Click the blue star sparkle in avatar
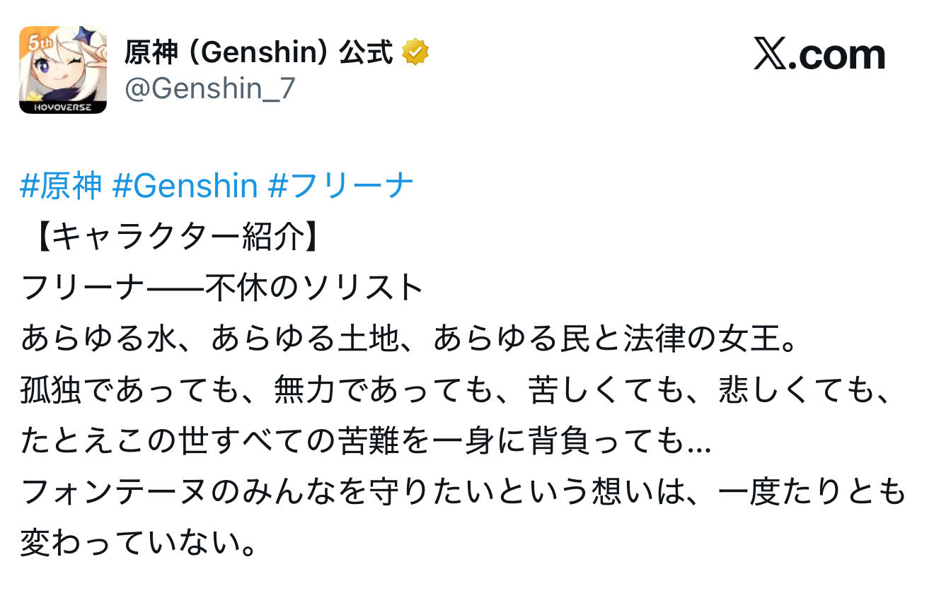Viewport: 934px width, 610px height. click(x=87, y=35)
